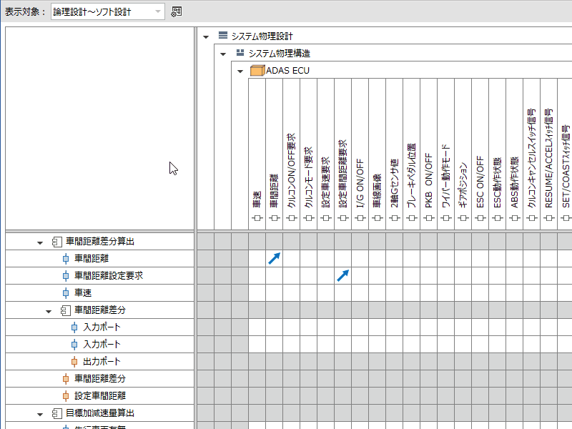Image resolution: width=572 pixels, height=429 pixels.
Task: Click the orange port icon beside 車間距離差分
Action: click(x=66, y=379)
